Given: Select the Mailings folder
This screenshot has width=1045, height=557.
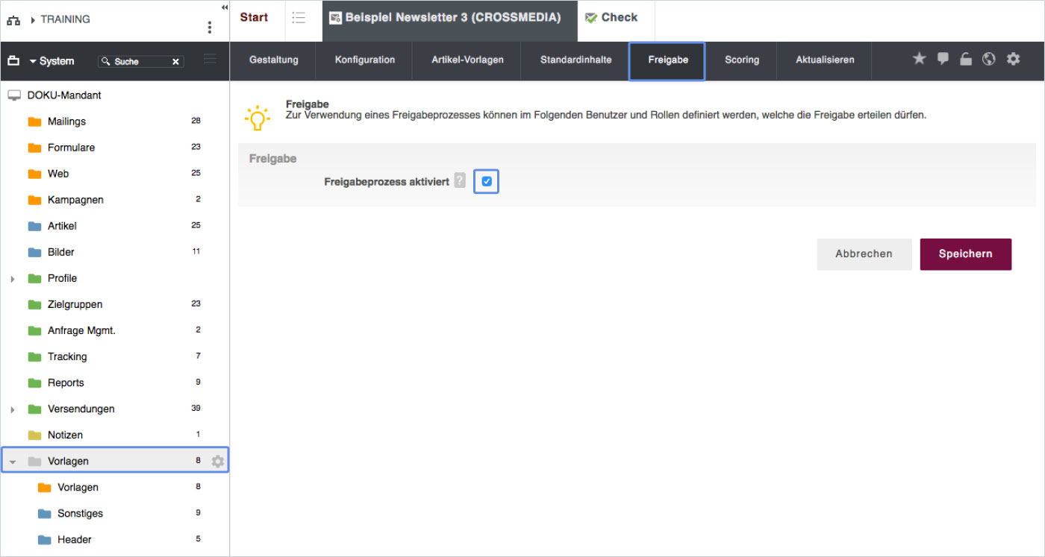Looking at the screenshot, I should click(x=66, y=122).
